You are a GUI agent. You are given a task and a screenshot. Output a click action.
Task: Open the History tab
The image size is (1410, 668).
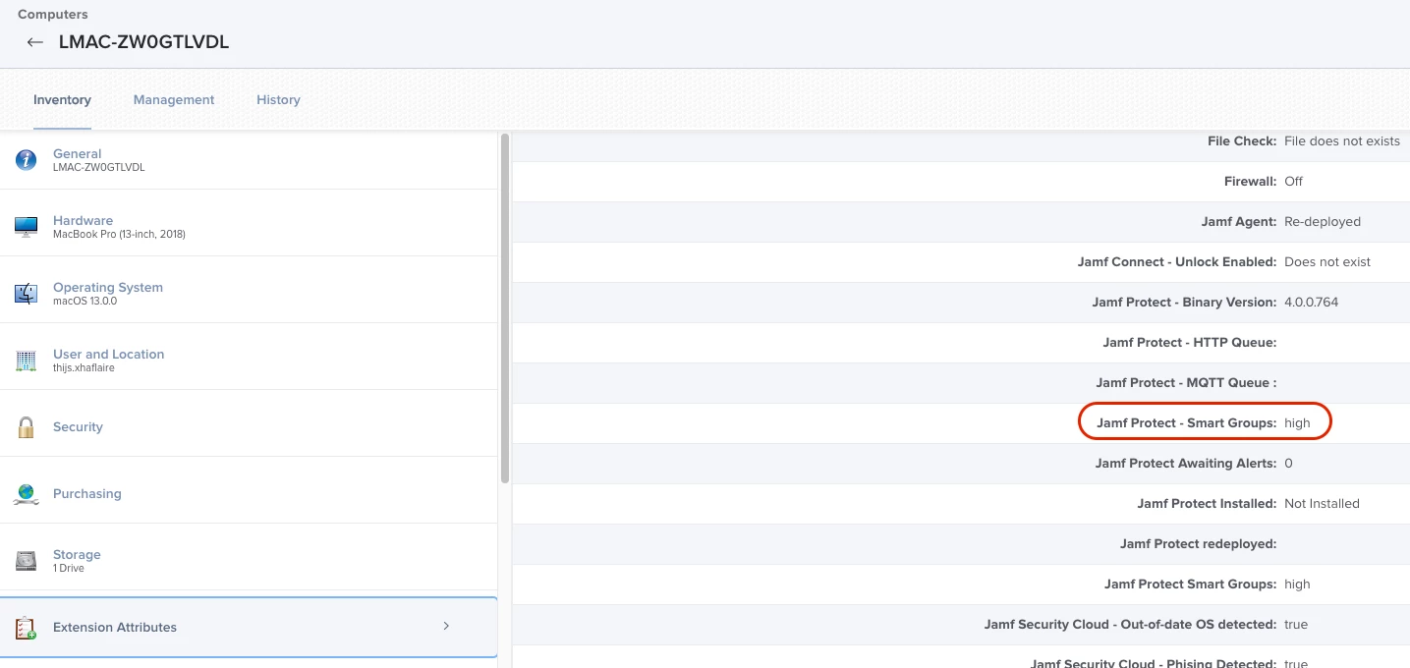point(278,100)
